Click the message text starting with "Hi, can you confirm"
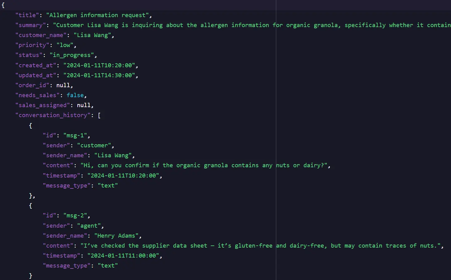 (x=204, y=165)
